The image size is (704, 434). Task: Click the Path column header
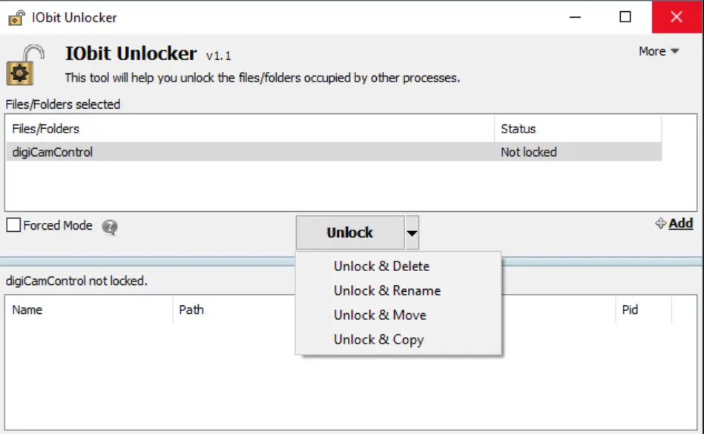pyautogui.click(x=191, y=310)
